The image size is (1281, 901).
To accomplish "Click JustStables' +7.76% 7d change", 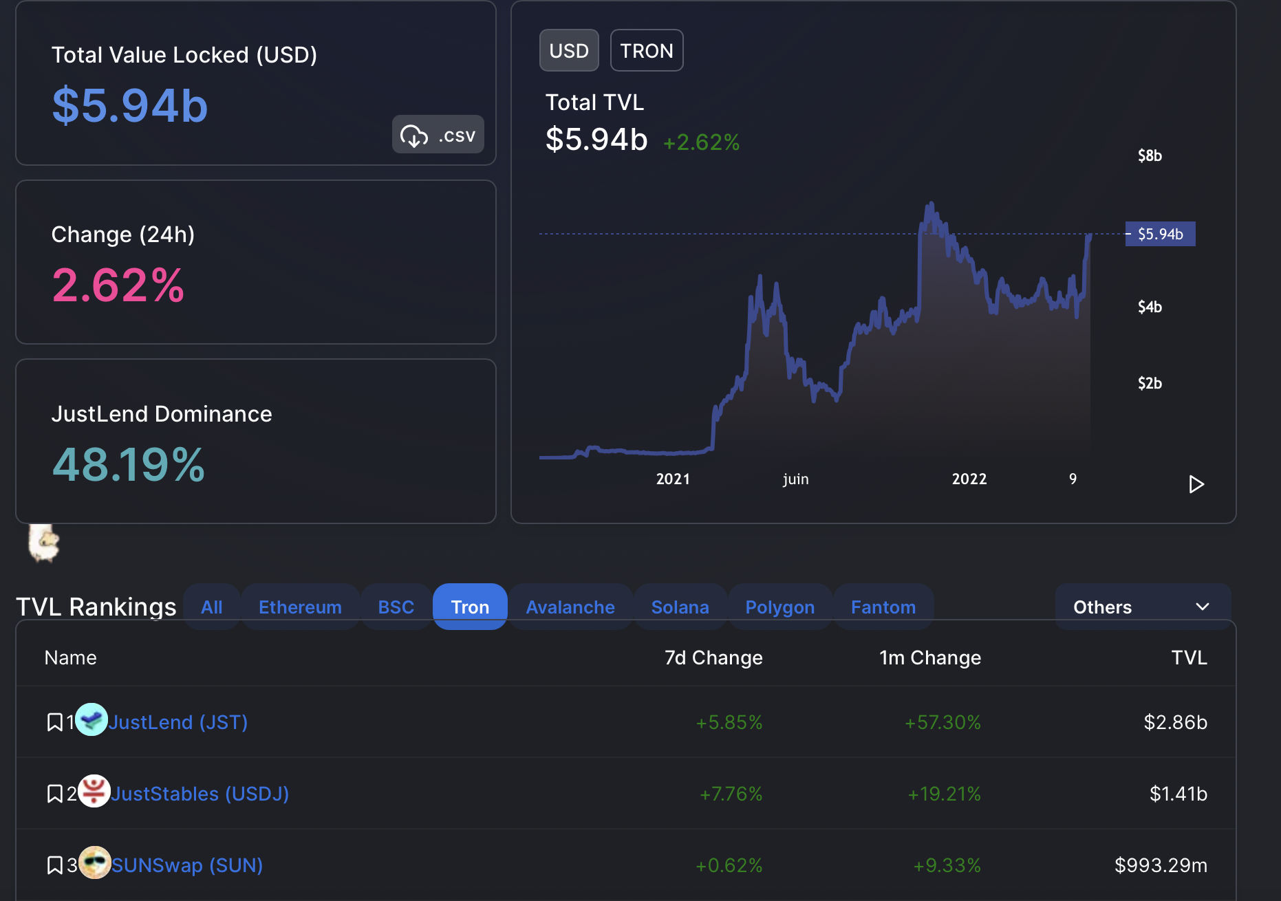I will [731, 794].
